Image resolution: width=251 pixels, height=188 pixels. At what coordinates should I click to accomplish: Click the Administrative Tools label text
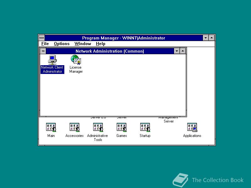coord(98,138)
